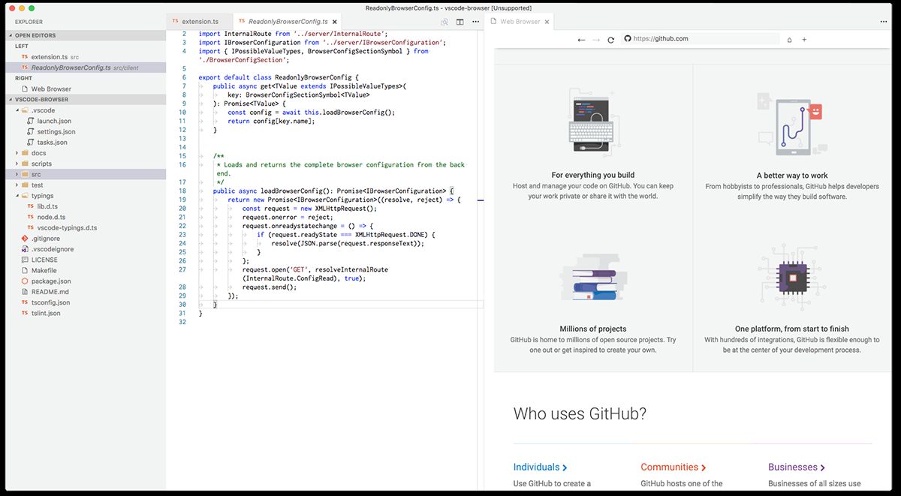Reload the github.com page
The height and width of the screenshot is (496, 901).
[611, 39]
